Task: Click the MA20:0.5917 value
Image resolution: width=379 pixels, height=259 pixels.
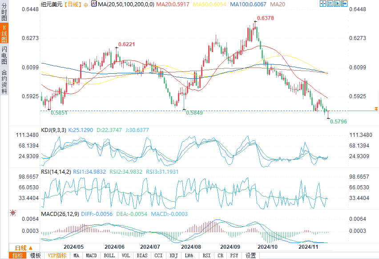Action: click(173, 4)
